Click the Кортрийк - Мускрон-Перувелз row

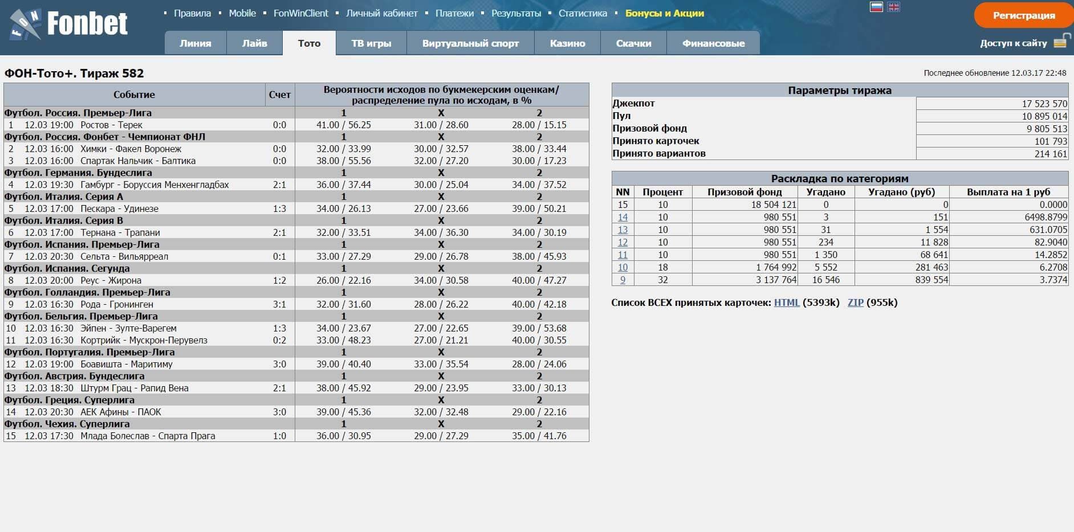pos(296,340)
